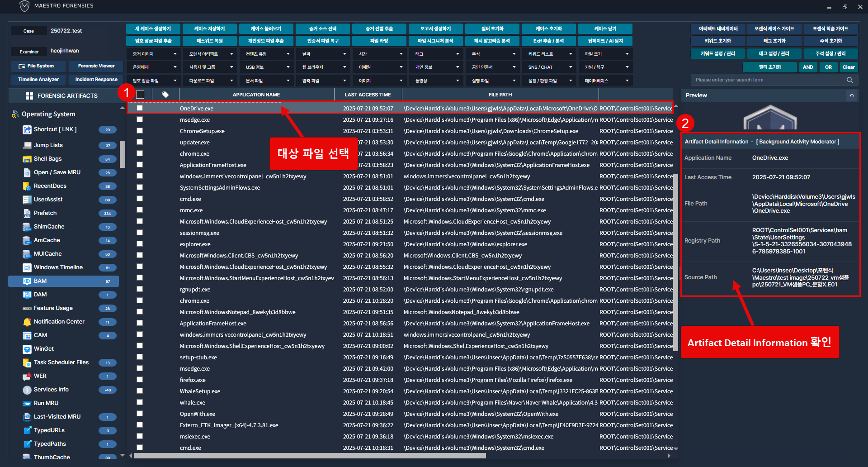Viewport: 868px width, 467px height.
Task: Check the box for msedge.exe row
Action: pyautogui.click(x=140, y=119)
